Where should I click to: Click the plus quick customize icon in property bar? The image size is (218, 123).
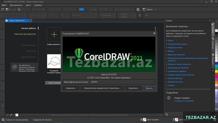[x=147, y=15]
